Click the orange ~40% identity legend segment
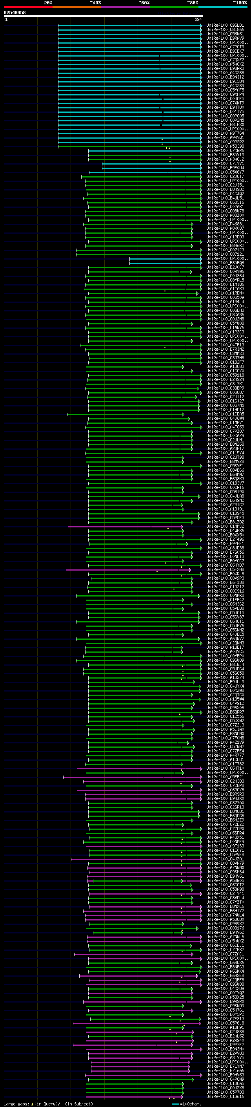The image size is (251, 1107). [x=77, y=7]
